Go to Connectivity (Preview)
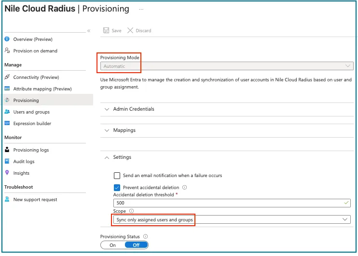358x256 pixels. click(36, 77)
